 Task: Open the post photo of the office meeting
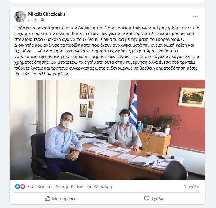coord(107,130)
